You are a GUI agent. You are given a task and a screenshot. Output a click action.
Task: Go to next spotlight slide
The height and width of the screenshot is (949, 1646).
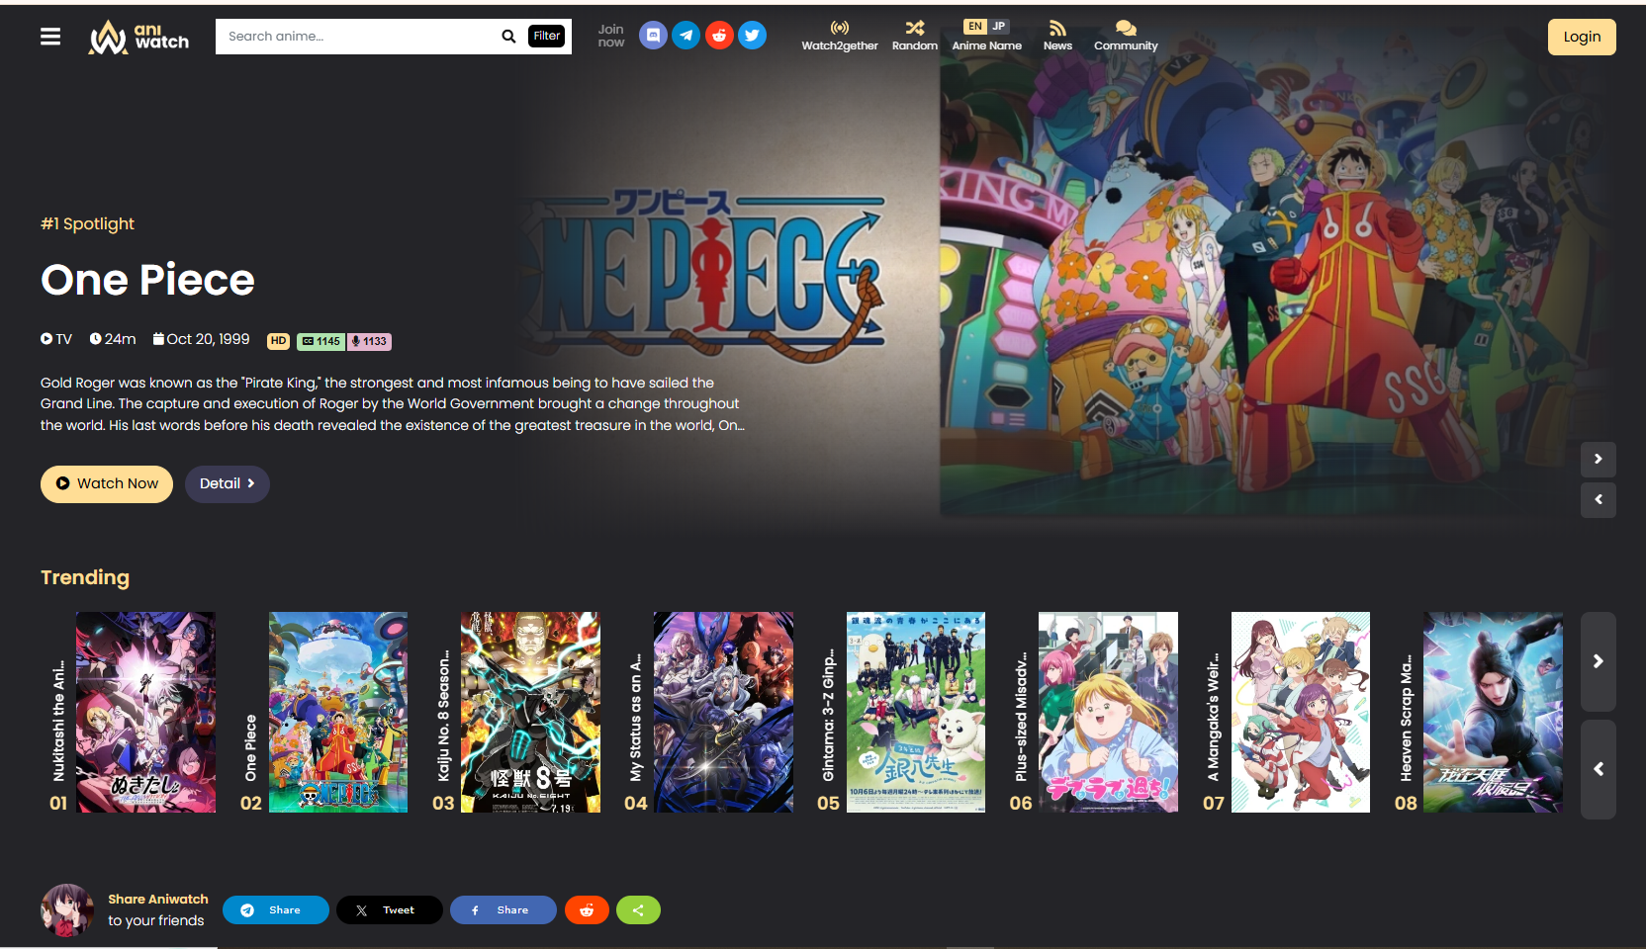pyautogui.click(x=1599, y=460)
